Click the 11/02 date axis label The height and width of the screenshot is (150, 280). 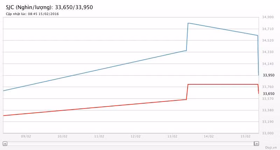[x=99, y=136]
